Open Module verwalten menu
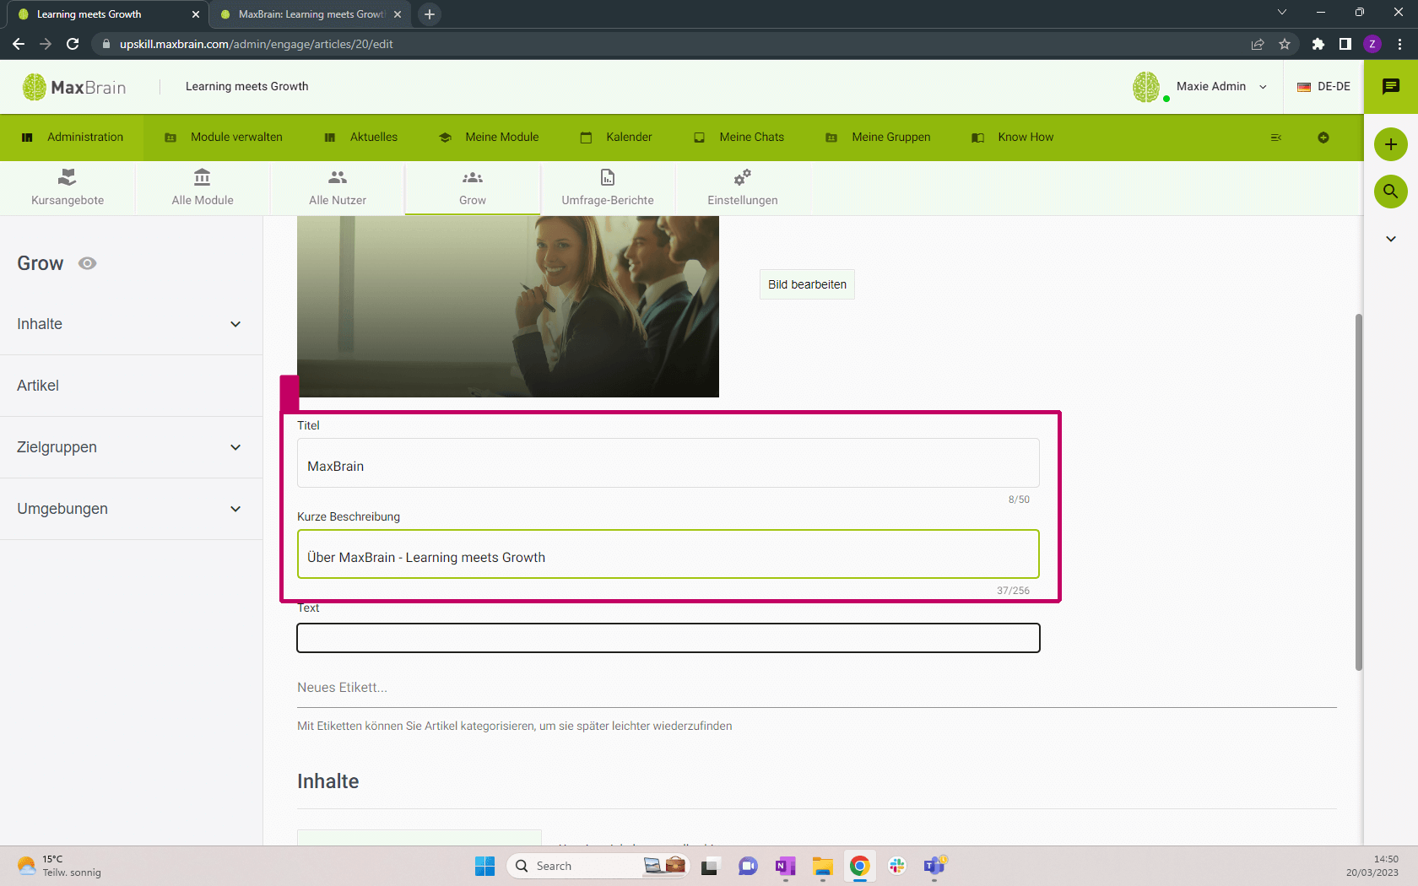The width and height of the screenshot is (1418, 886). click(x=224, y=138)
